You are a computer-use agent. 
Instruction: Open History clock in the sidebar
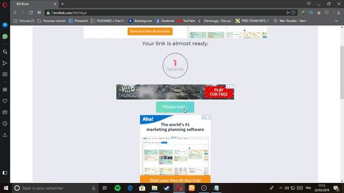coord(5,124)
